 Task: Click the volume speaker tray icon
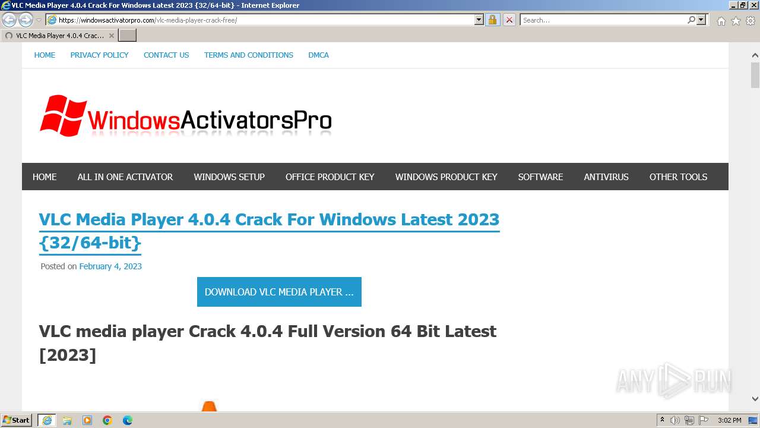675,420
